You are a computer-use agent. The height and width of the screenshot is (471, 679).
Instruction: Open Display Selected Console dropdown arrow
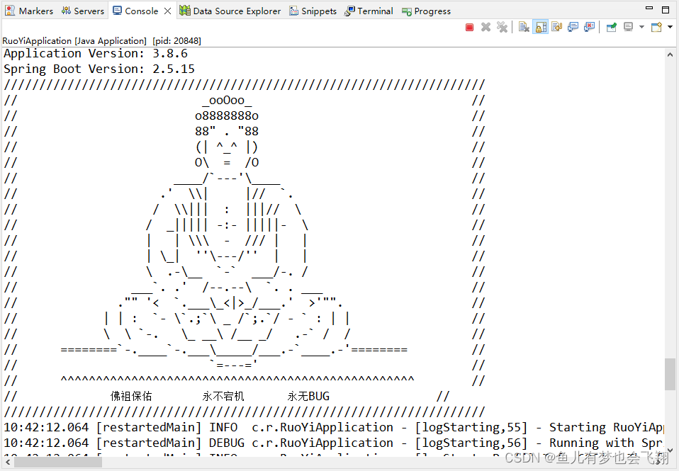(641, 28)
